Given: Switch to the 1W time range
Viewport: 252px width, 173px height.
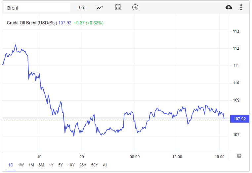Looking at the screenshot, I should point(21,165).
